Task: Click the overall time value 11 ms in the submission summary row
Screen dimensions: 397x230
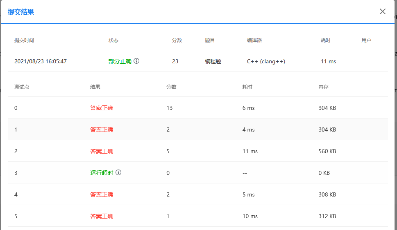Action: 329,61
